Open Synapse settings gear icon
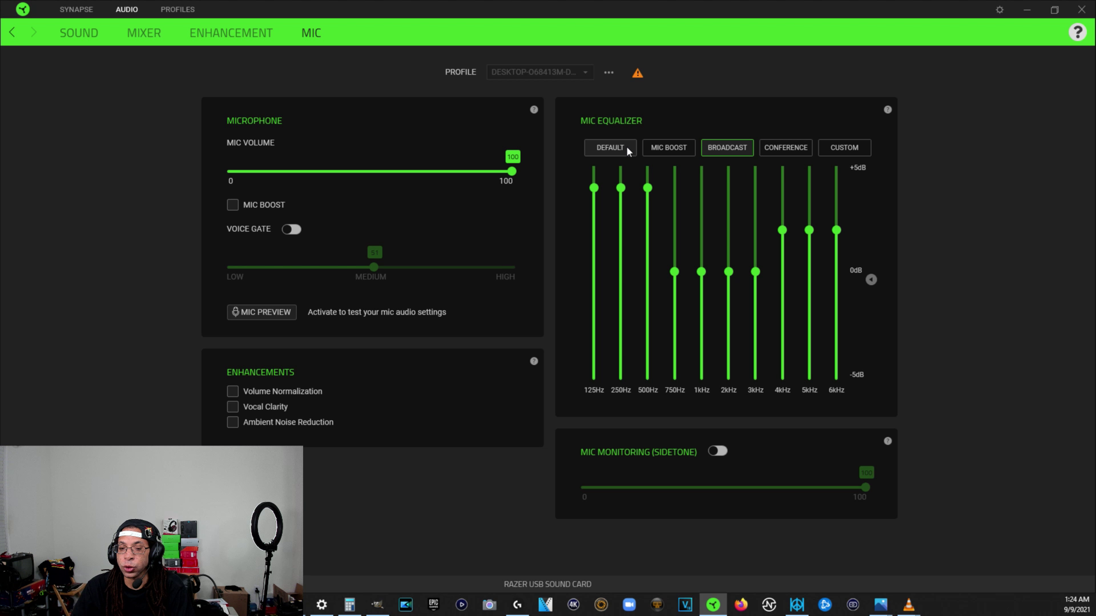Viewport: 1096px width, 616px height. tap(1000, 10)
